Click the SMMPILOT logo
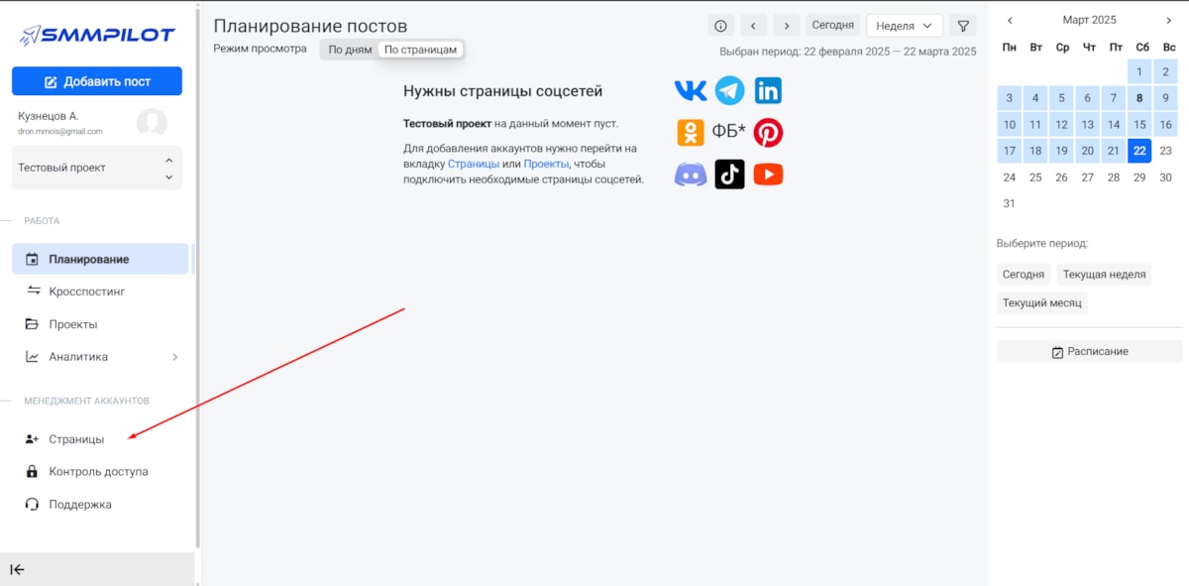1189x586 pixels. coord(97,36)
